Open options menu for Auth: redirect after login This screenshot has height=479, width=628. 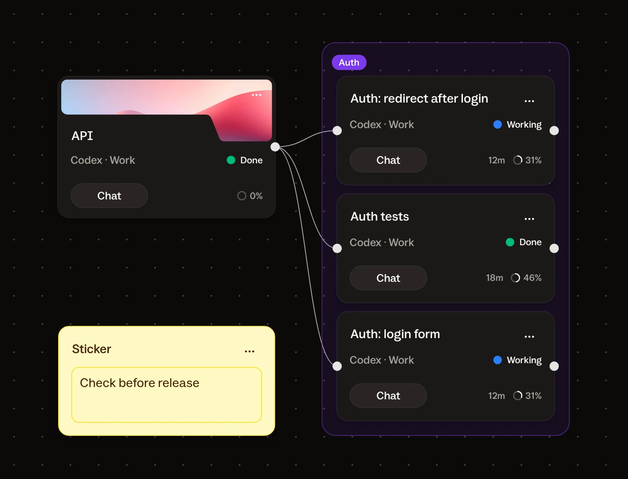click(x=529, y=101)
